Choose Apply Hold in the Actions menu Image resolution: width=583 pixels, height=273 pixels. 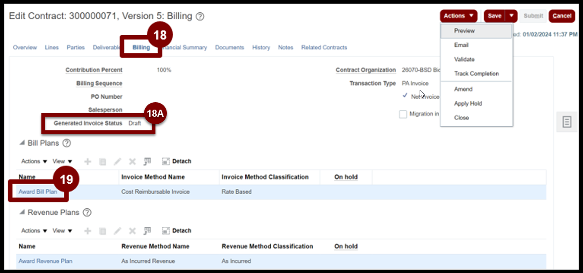coord(468,103)
